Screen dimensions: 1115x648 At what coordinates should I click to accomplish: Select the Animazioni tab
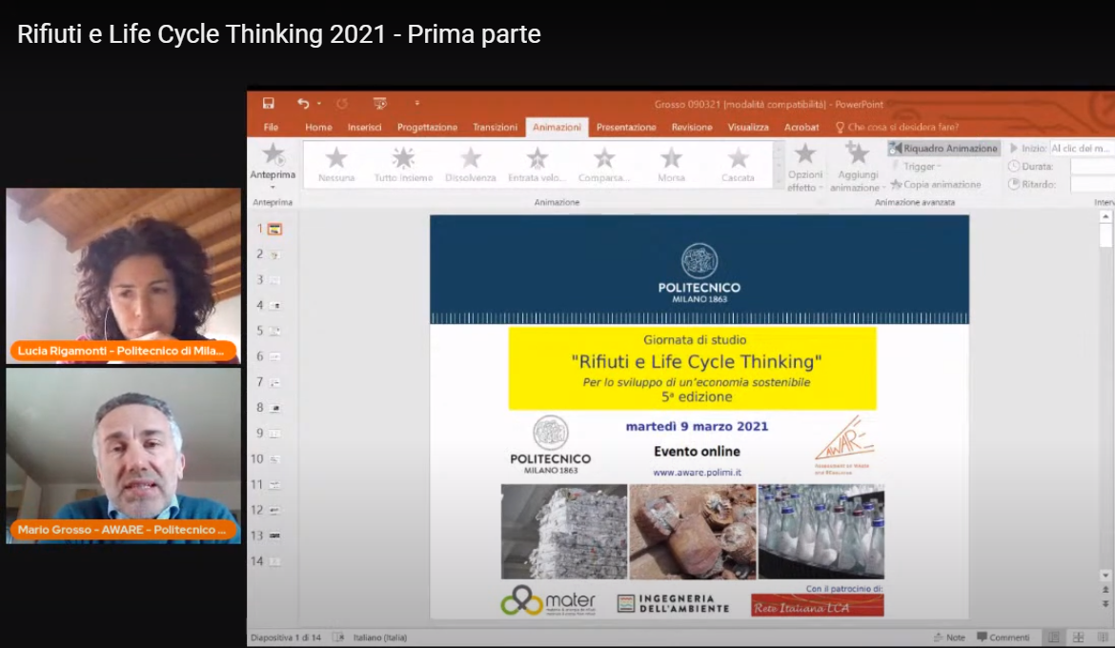coord(557,128)
